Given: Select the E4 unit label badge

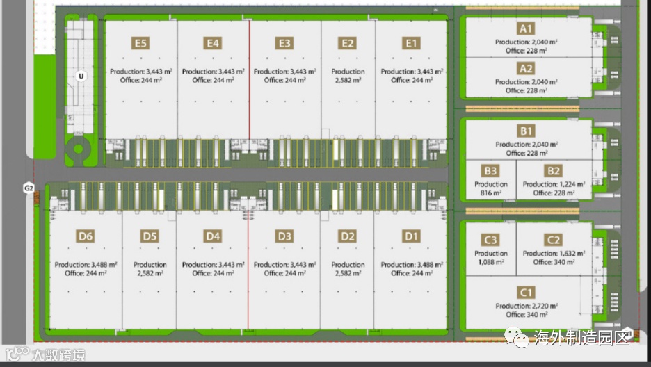Looking at the screenshot, I should coord(213,43).
